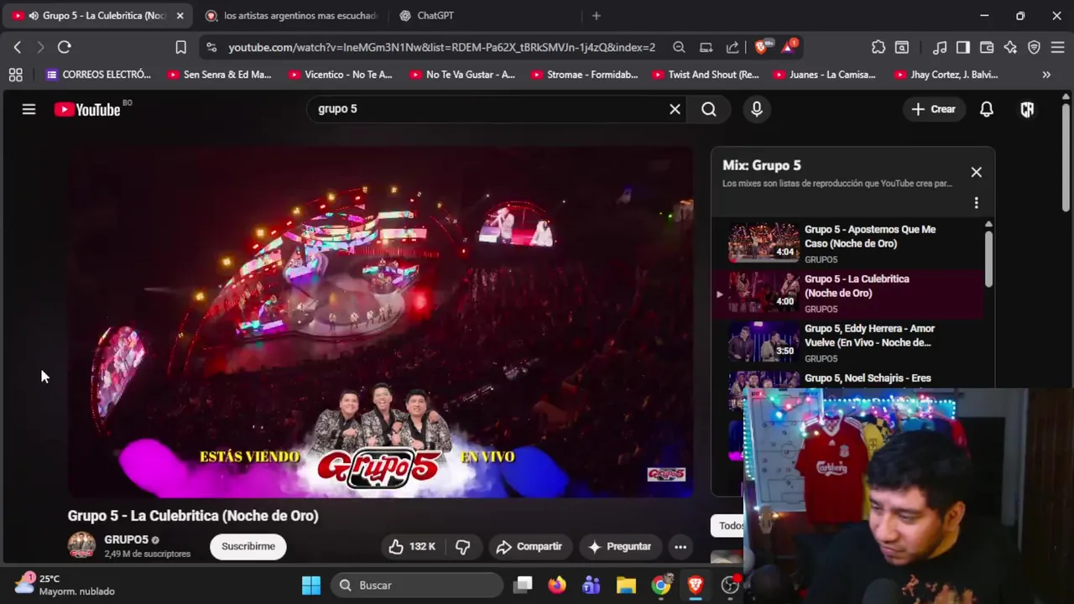Open YouTube notifications bell
Viewport: 1074px width, 604px height.
coord(987,109)
